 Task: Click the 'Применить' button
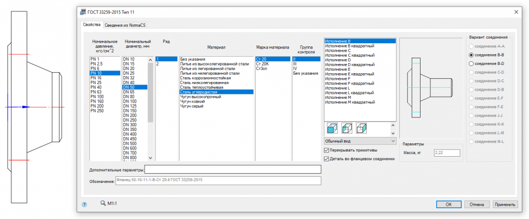coord(504,204)
